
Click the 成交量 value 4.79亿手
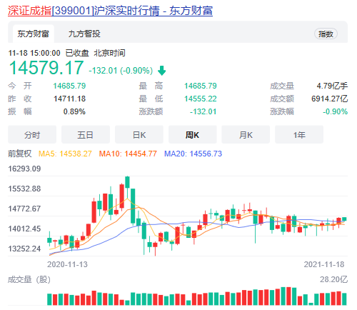click(332, 86)
